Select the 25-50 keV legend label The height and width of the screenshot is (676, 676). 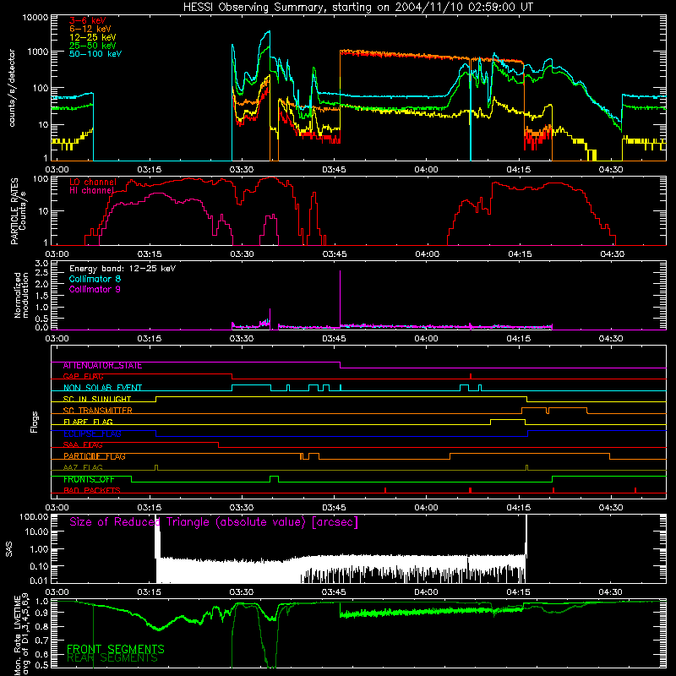[x=93, y=46]
